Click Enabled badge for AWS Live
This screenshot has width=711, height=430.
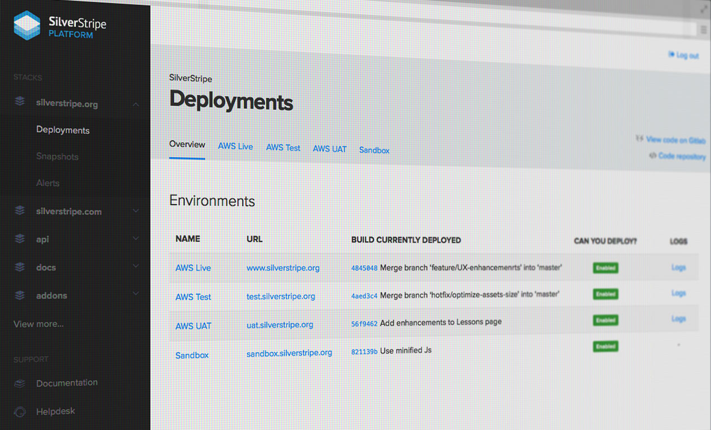click(x=605, y=268)
